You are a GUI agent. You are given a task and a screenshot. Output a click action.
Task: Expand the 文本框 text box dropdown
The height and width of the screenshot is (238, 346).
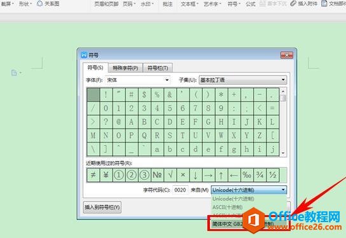point(190,4)
